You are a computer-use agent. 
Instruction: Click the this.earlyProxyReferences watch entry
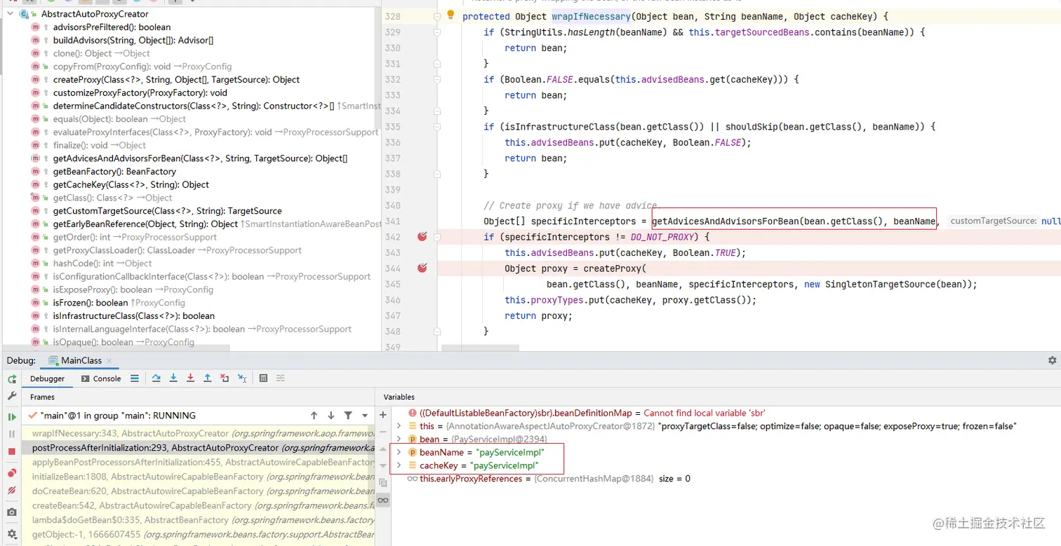547,479
